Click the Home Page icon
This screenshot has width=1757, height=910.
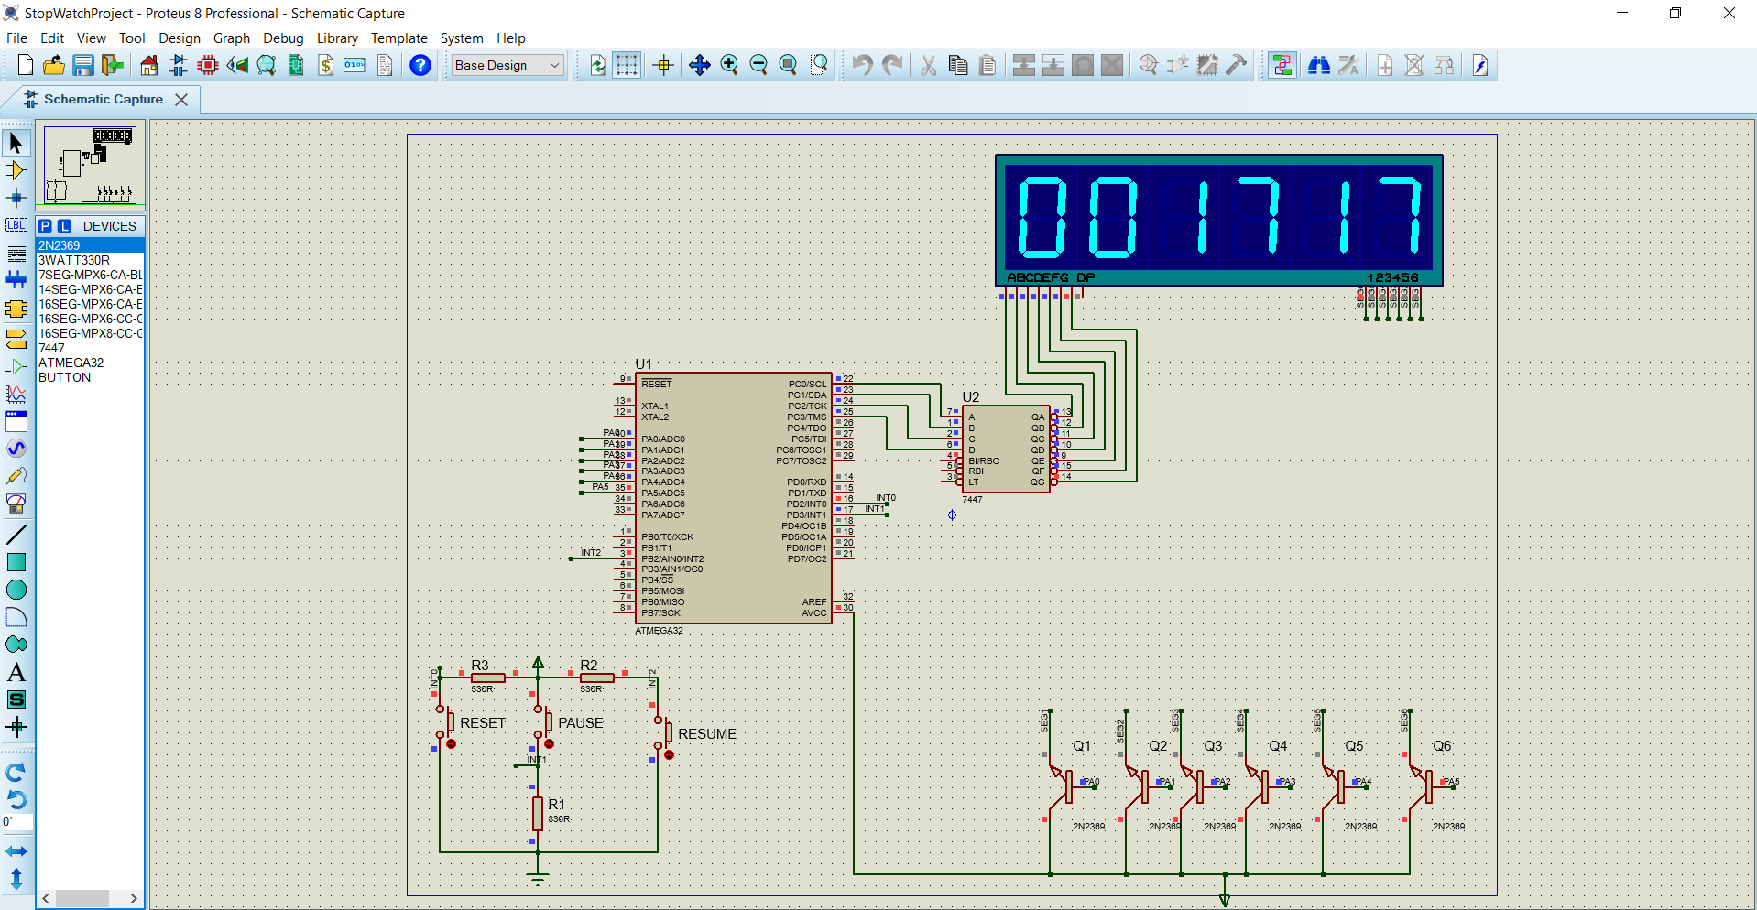tap(147, 65)
